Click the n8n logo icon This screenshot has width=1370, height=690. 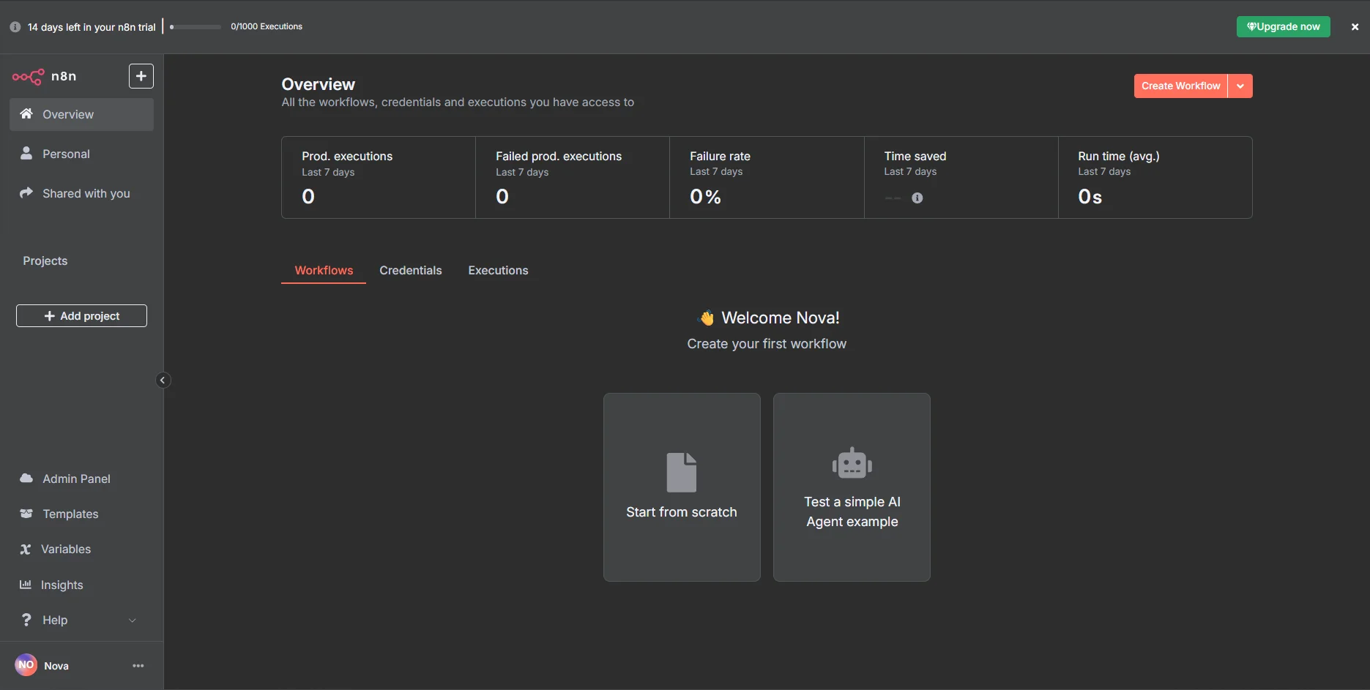coord(29,76)
